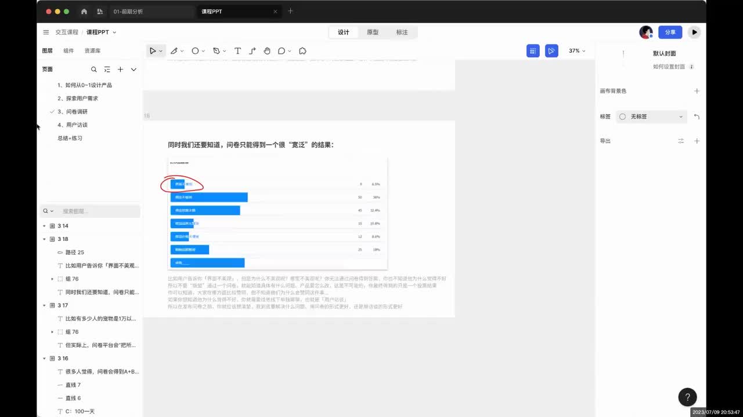
Task: Select the connector line tool
Action: coord(253,51)
